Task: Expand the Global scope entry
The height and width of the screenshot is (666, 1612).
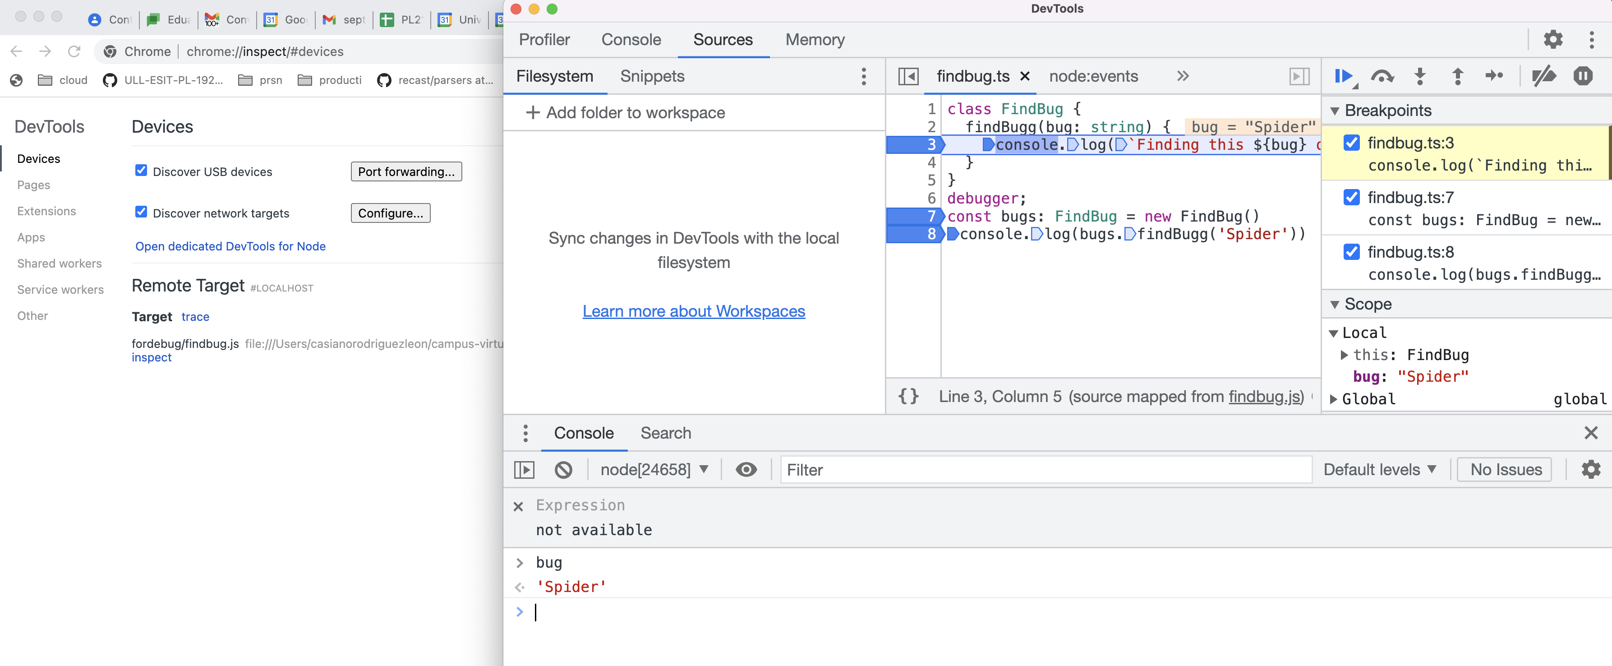Action: point(1334,399)
